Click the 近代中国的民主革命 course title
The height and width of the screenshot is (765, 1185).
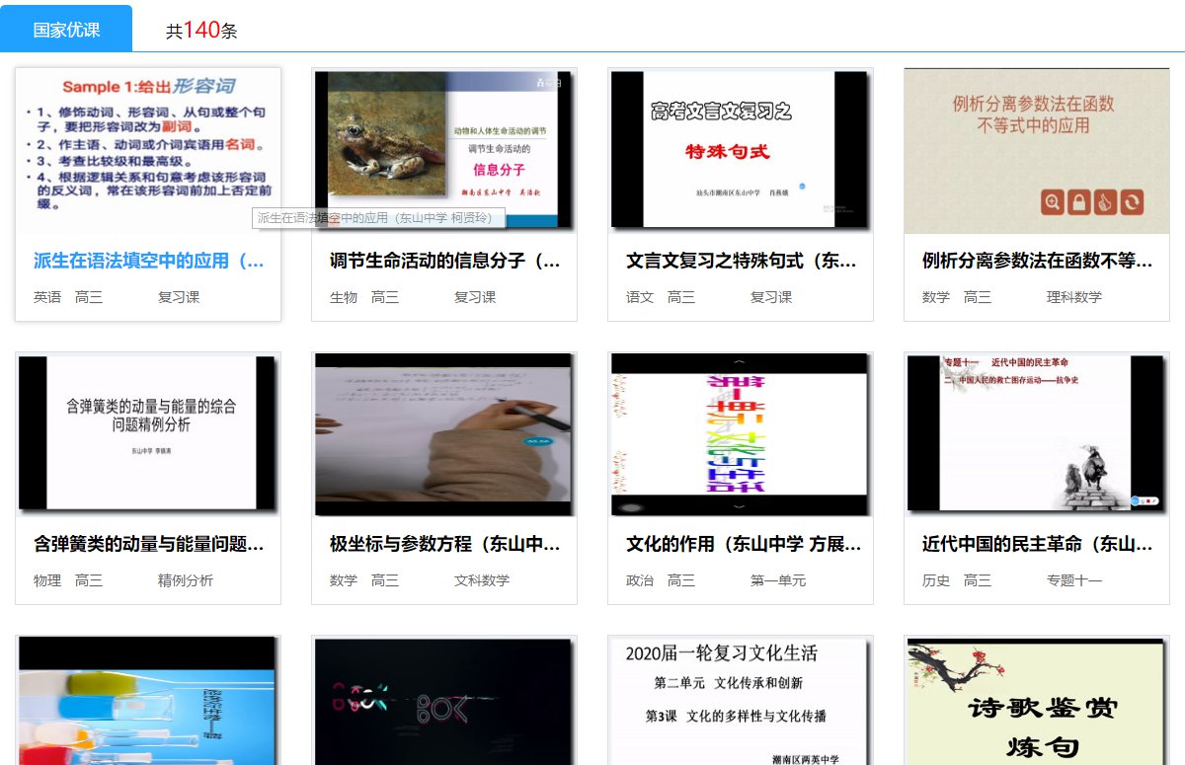(1036, 544)
